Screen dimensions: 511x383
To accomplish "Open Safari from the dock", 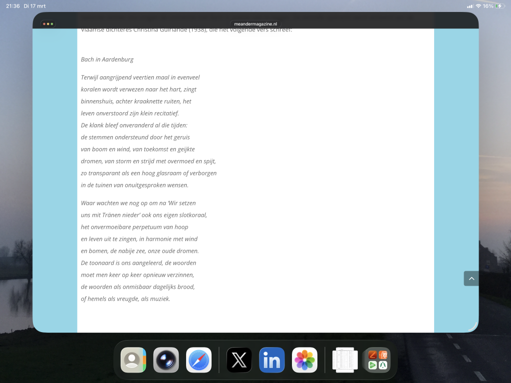I will click(199, 360).
